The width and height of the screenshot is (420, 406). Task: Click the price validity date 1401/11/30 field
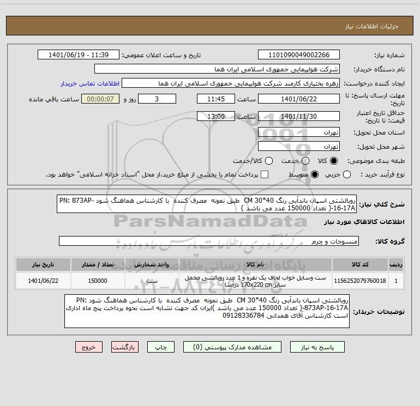(299, 116)
